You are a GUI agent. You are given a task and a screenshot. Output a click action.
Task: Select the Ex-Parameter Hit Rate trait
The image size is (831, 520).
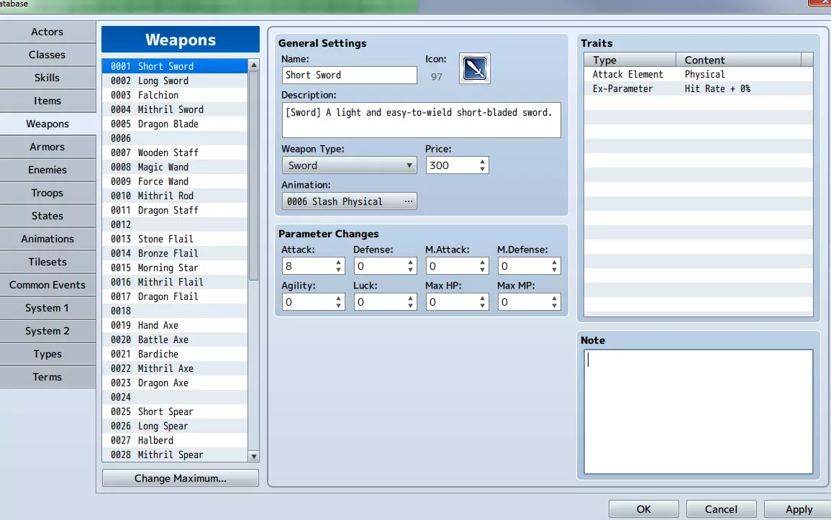click(x=698, y=88)
